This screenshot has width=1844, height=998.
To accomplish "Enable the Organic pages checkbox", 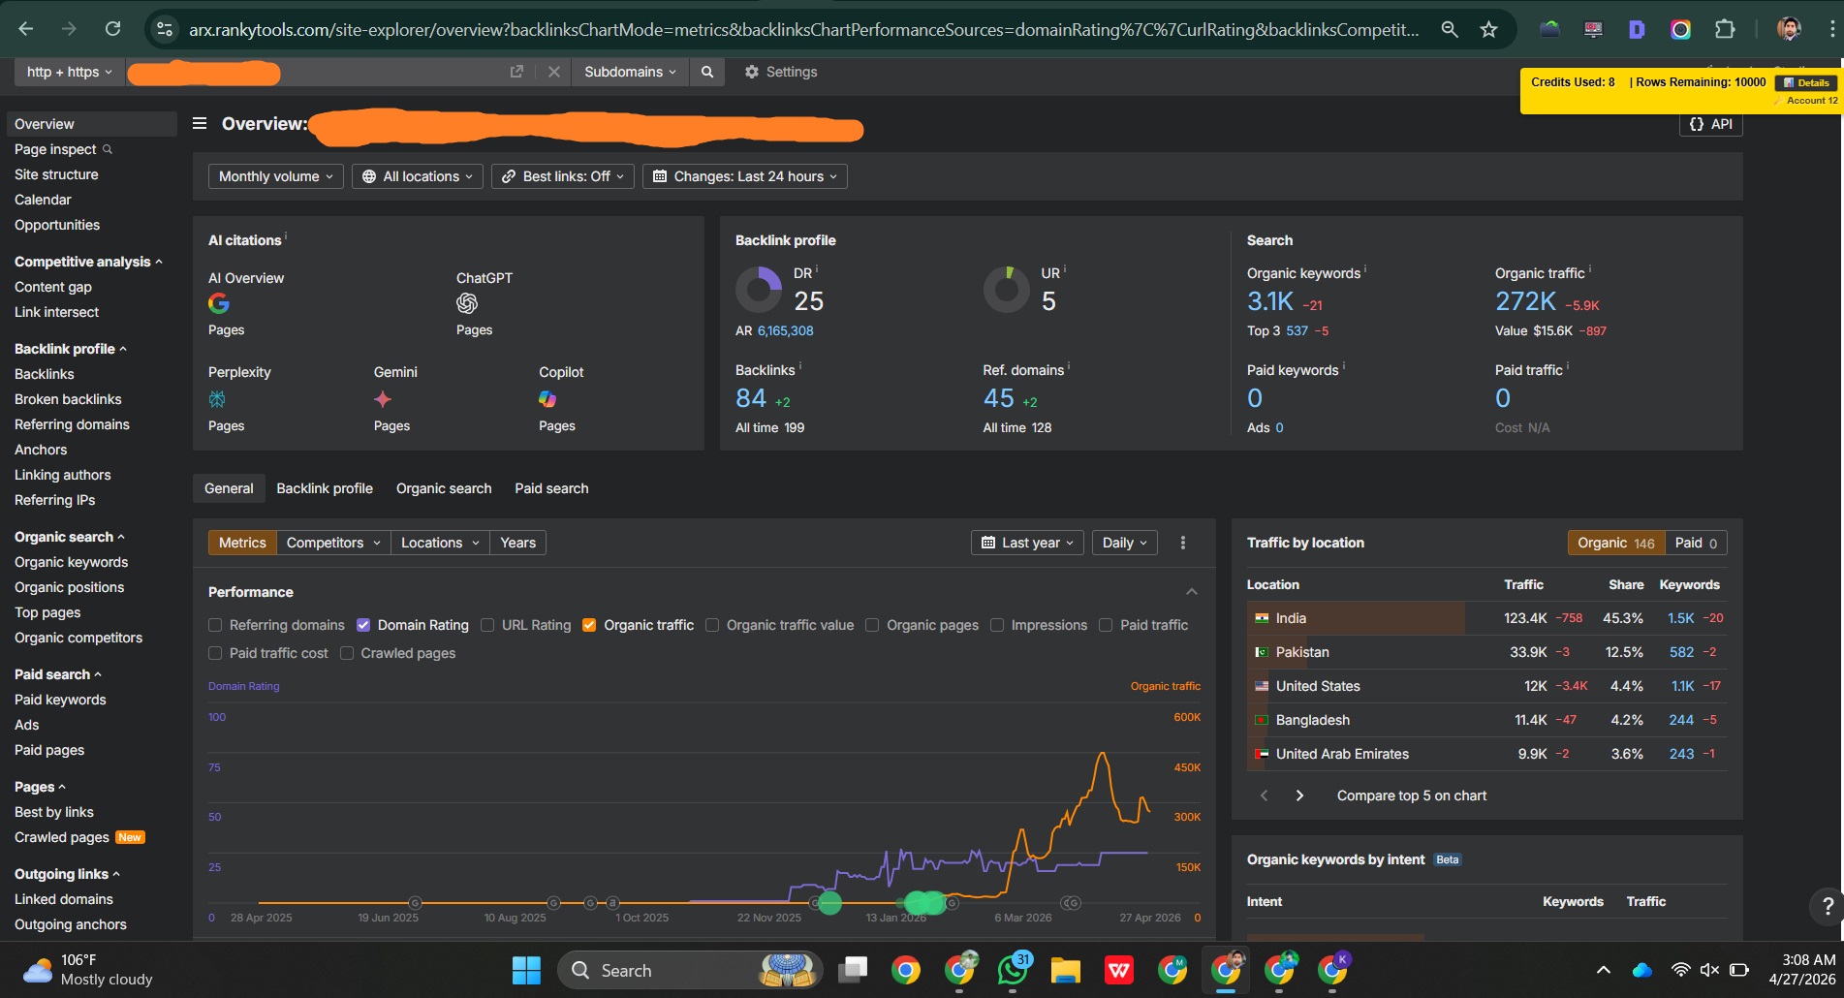I will [x=872, y=625].
